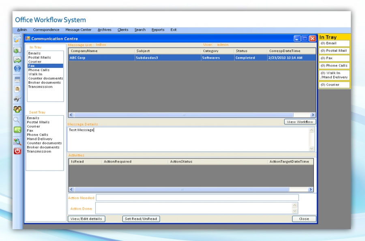Click the Category column header
Image resolution: width=365 pixels, height=241 pixels.
pos(217,51)
